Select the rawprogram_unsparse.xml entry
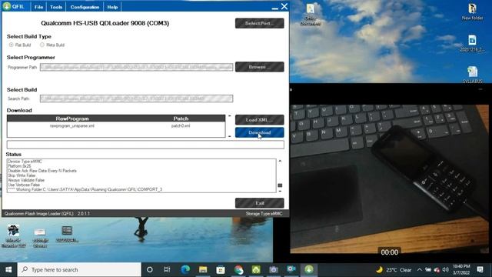Viewport: 492px width, 277px height. [x=72, y=126]
